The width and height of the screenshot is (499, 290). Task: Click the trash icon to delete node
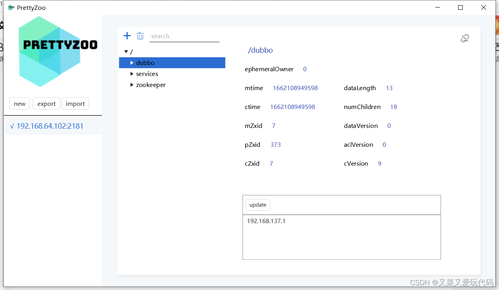tap(140, 35)
